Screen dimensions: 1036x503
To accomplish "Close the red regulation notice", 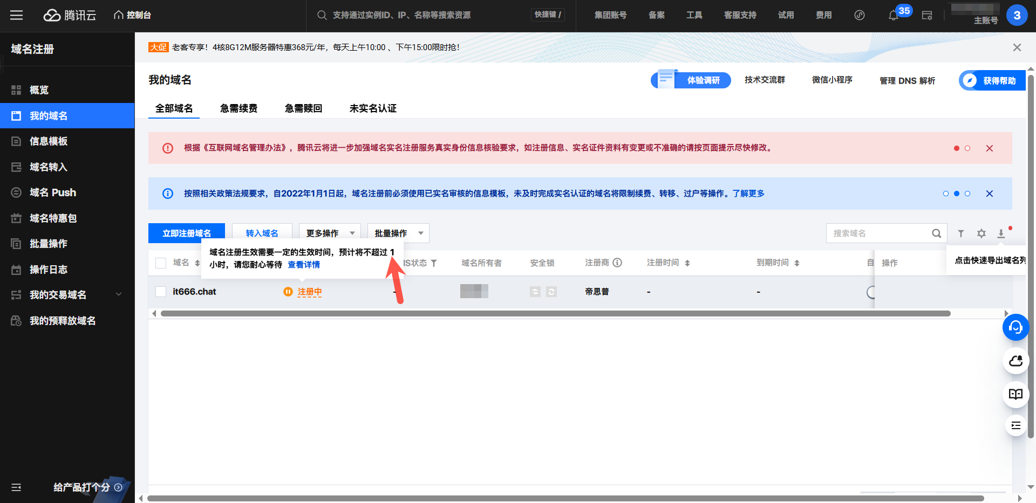I will (x=990, y=148).
